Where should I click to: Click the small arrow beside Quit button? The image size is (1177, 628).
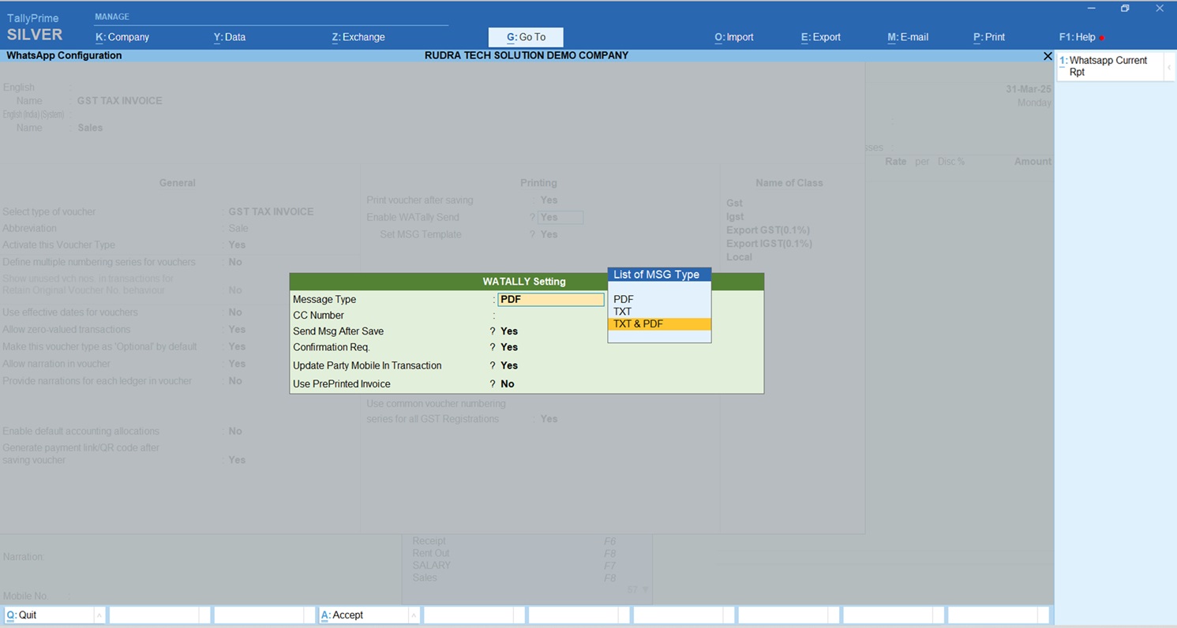(99, 615)
